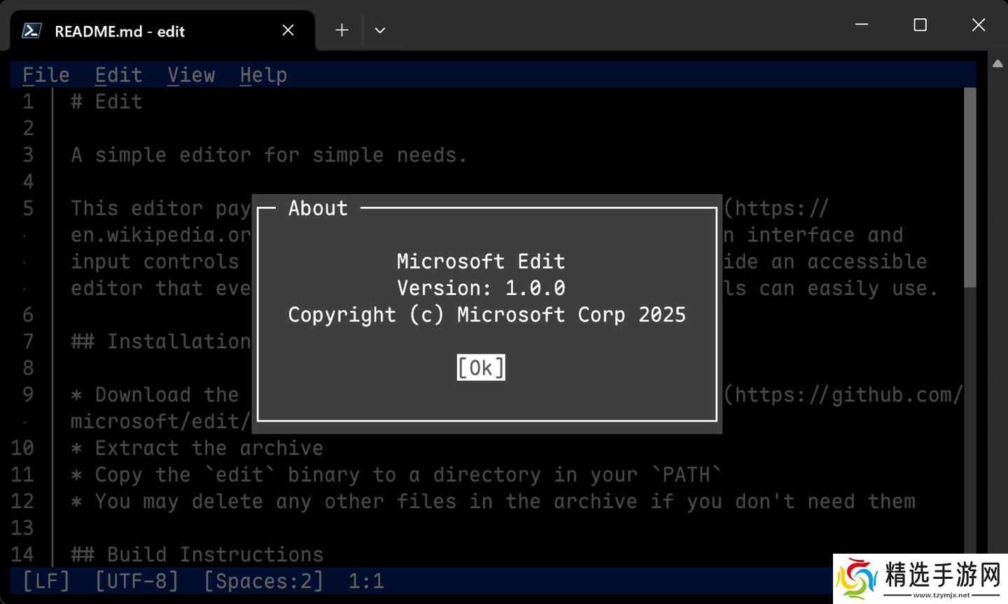Image resolution: width=1008 pixels, height=604 pixels.
Task: Open the File menu
Action: click(x=46, y=75)
